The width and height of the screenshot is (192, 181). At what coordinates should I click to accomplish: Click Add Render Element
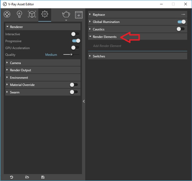point(107,46)
